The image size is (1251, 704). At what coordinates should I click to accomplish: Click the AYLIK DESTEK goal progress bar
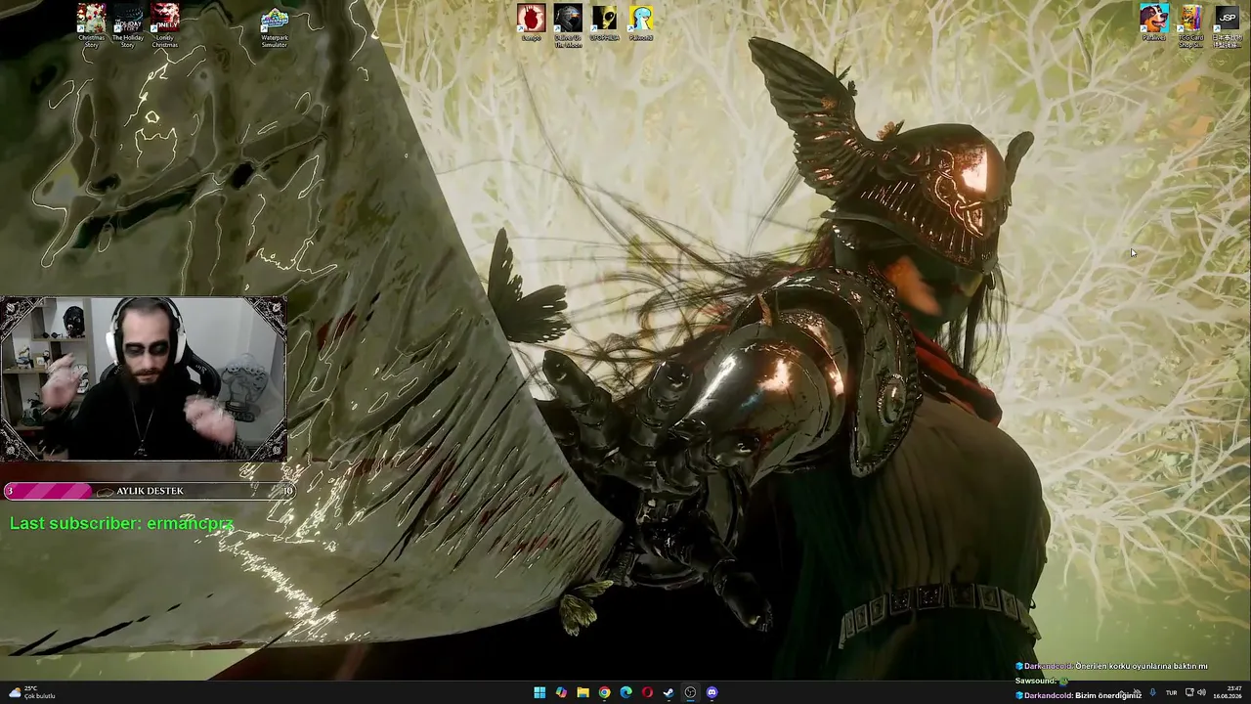pyautogui.click(x=150, y=491)
